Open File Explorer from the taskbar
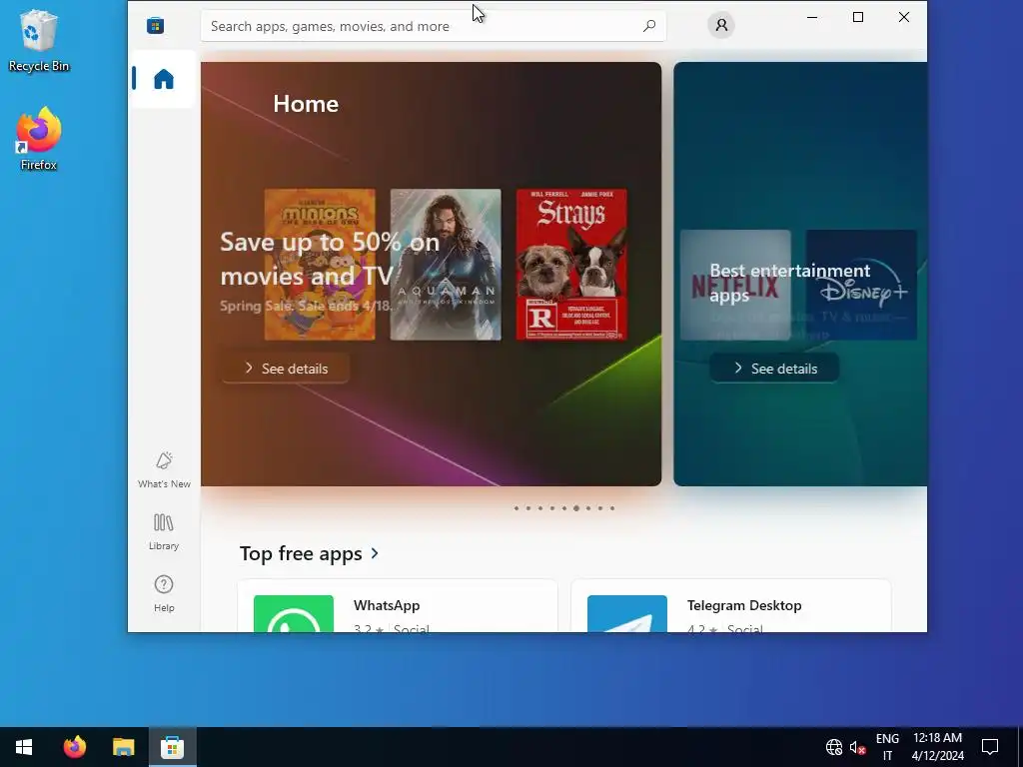The height and width of the screenshot is (767, 1023). coord(123,747)
